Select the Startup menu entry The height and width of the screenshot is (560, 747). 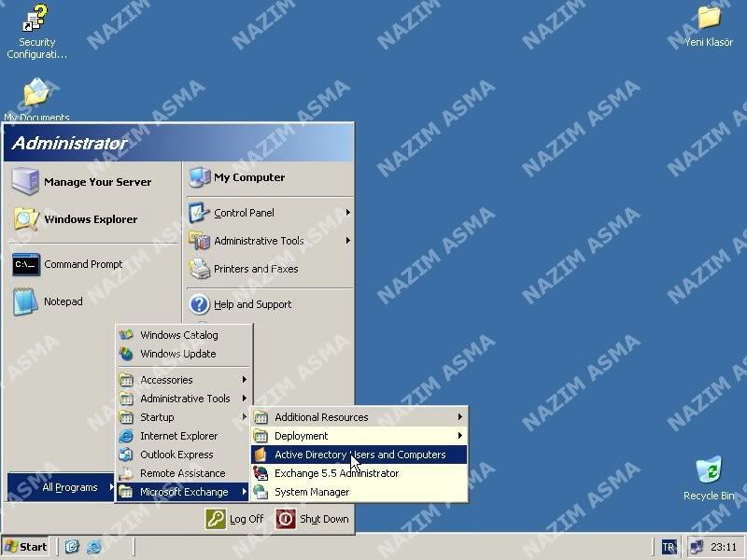coord(183,417)
